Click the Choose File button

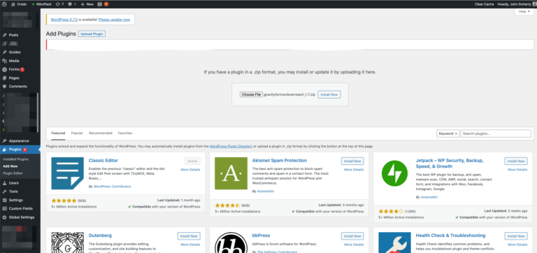tap(251, 94)
